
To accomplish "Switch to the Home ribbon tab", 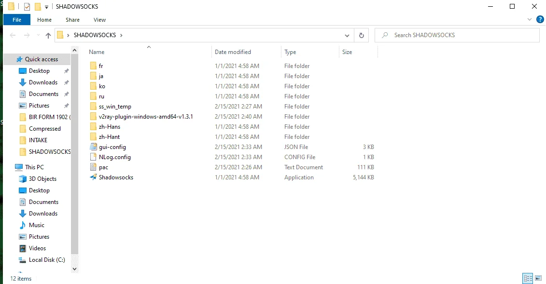I will [44, 20].
